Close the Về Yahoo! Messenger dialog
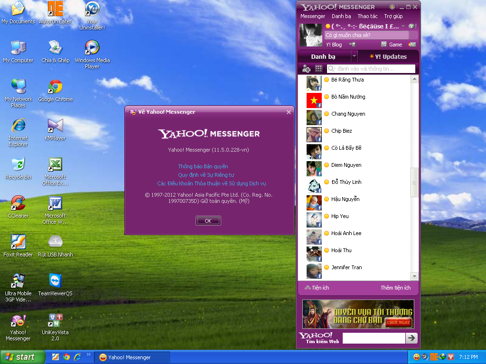 coord(289,112)
